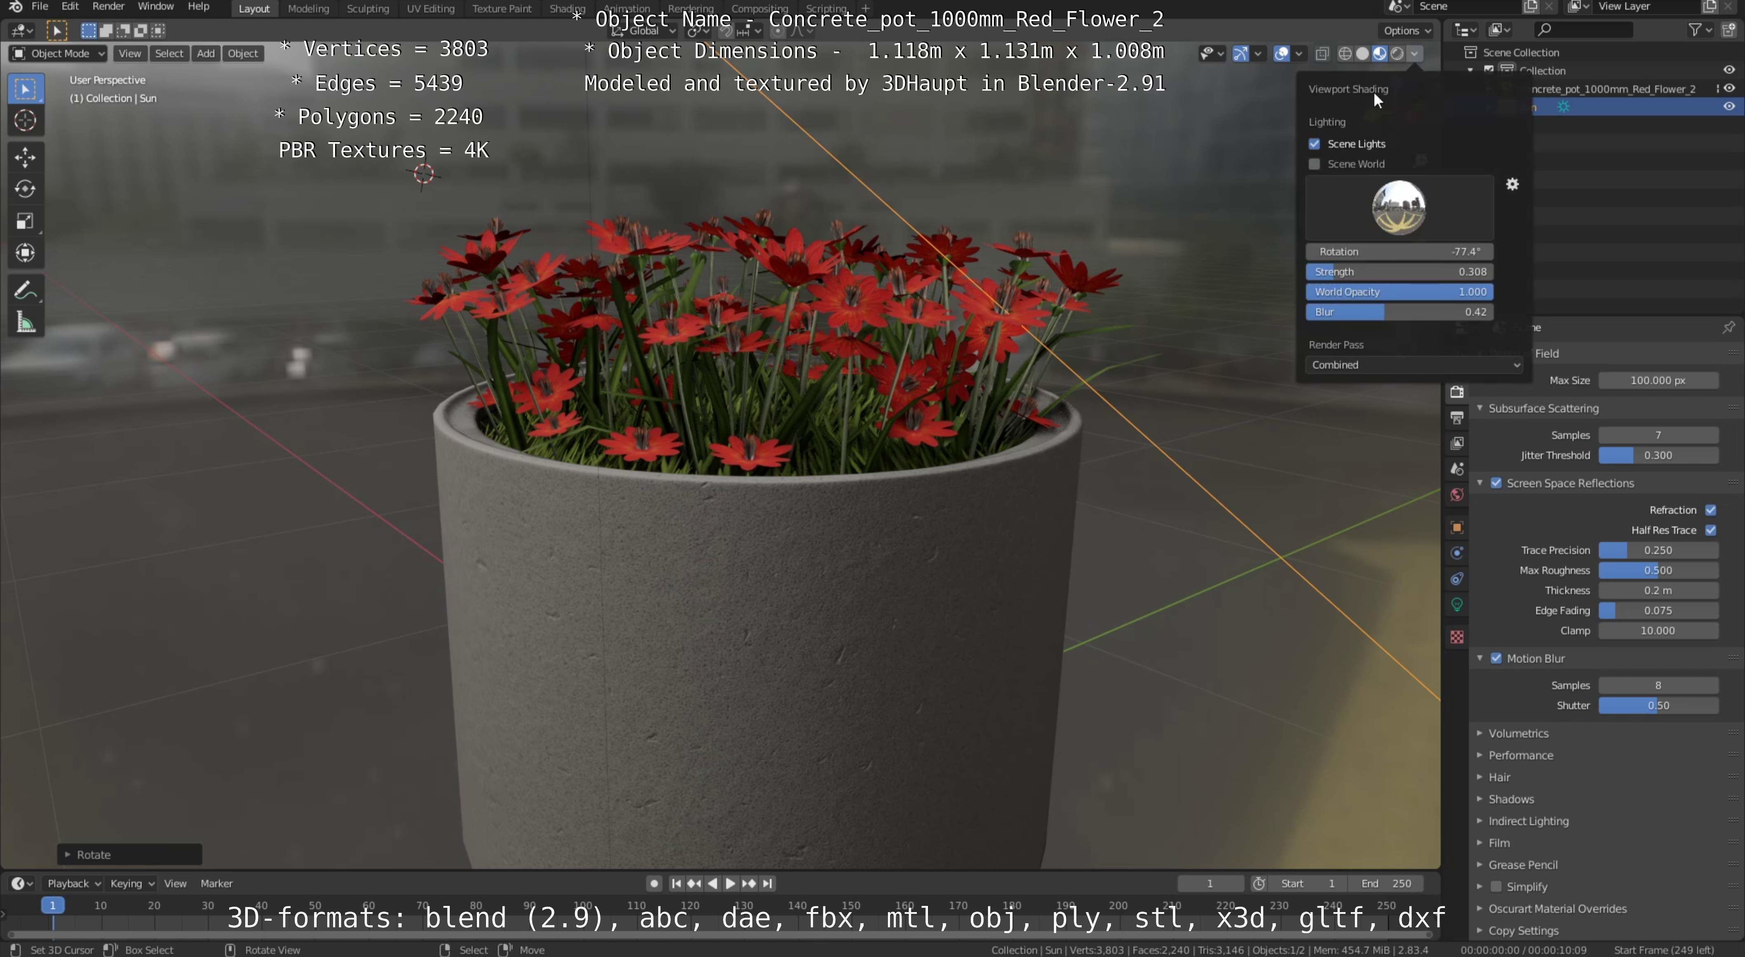Open the Window menu
The width and height of the screenshot is (1745, 957).
point(155,7)
